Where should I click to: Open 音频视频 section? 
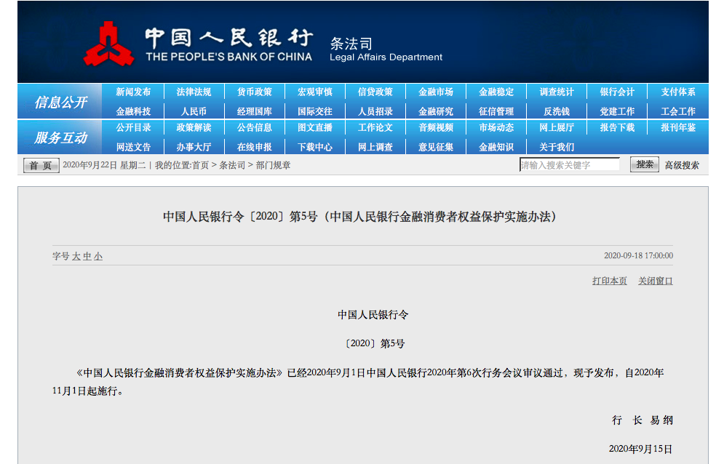point(436,127)
